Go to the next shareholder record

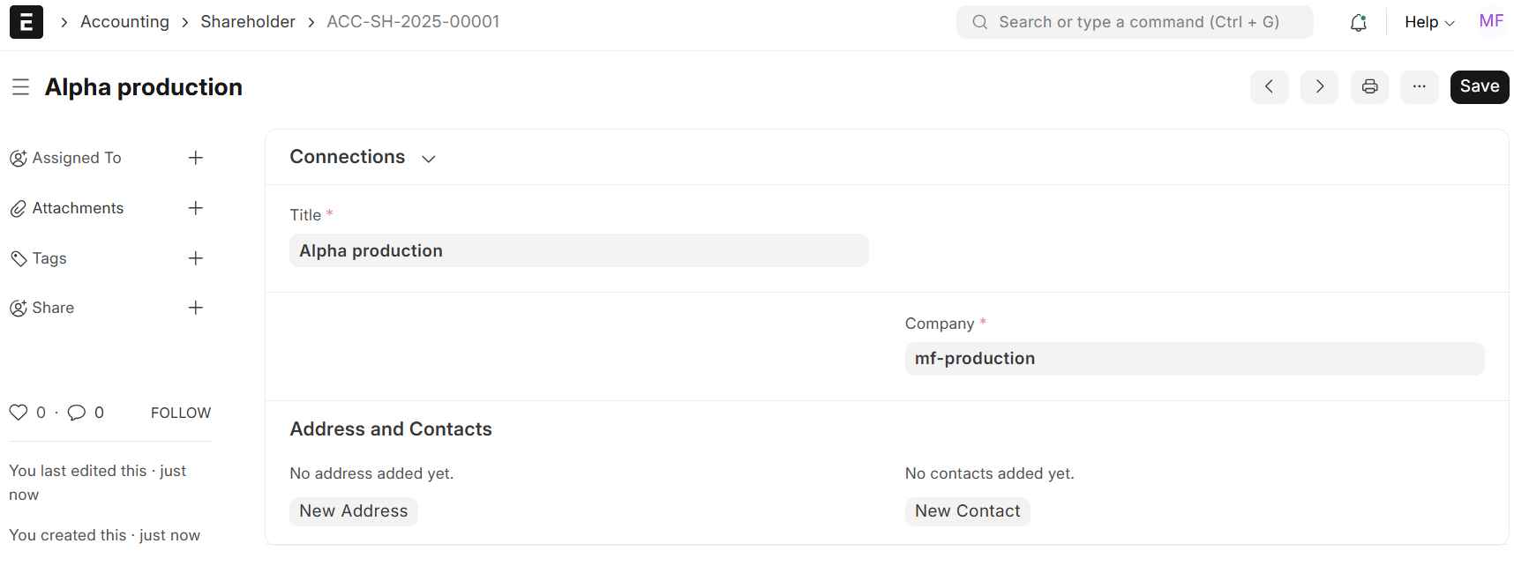(1320, 86)
